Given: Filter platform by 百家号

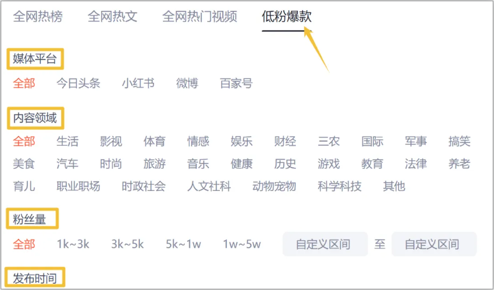Looking at the screenshot, I should pos(236,84).
